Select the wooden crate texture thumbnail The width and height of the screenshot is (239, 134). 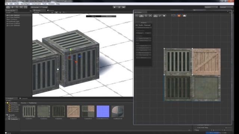tap(73, 111)
